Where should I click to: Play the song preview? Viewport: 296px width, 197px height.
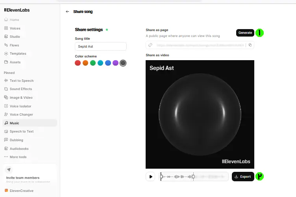(150, 177)
